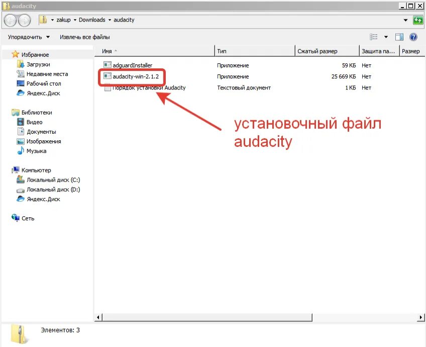Click the Загрузки folder icon in sidebar
This screenshot has height=347, width=426.
(x=21, y=64)
